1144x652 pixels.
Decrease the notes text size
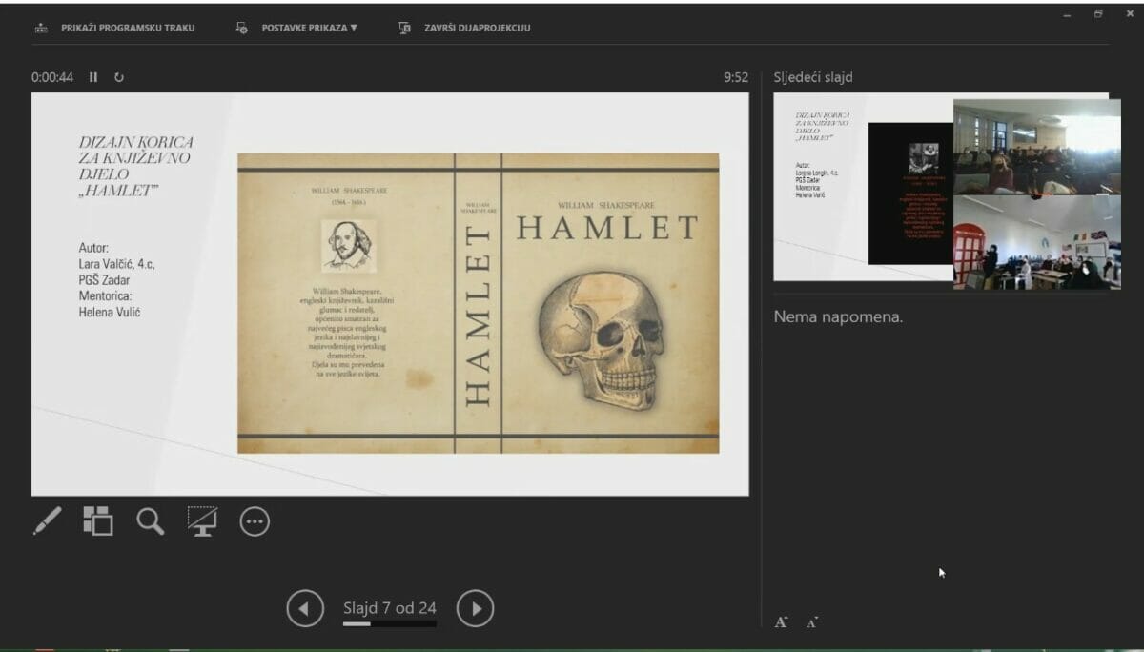pyautogui.click(x=811, y=622)
